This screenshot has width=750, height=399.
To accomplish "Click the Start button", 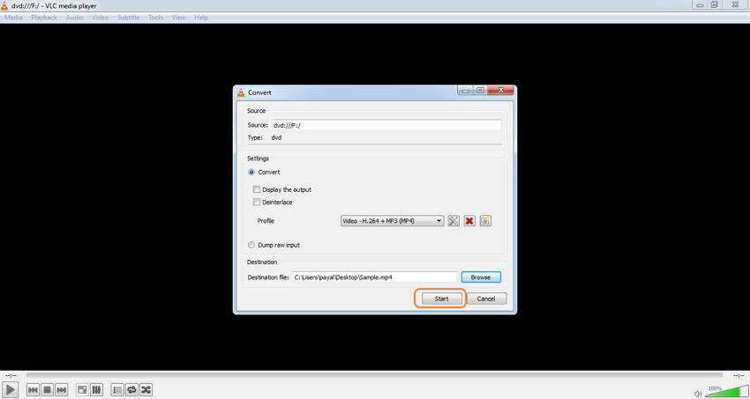I will pos(441,299).
